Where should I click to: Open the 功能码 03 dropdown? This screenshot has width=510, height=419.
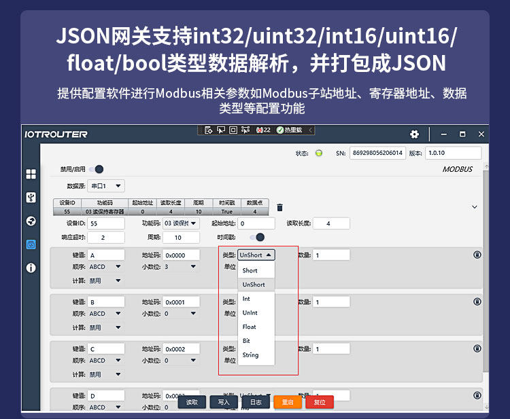(x=181, y=223)
